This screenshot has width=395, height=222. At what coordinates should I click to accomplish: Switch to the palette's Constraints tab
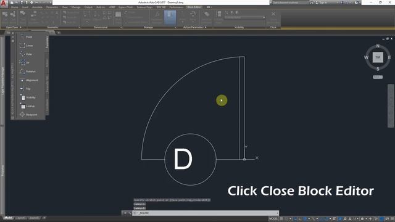pyautogui.click(x=47, y=105)
